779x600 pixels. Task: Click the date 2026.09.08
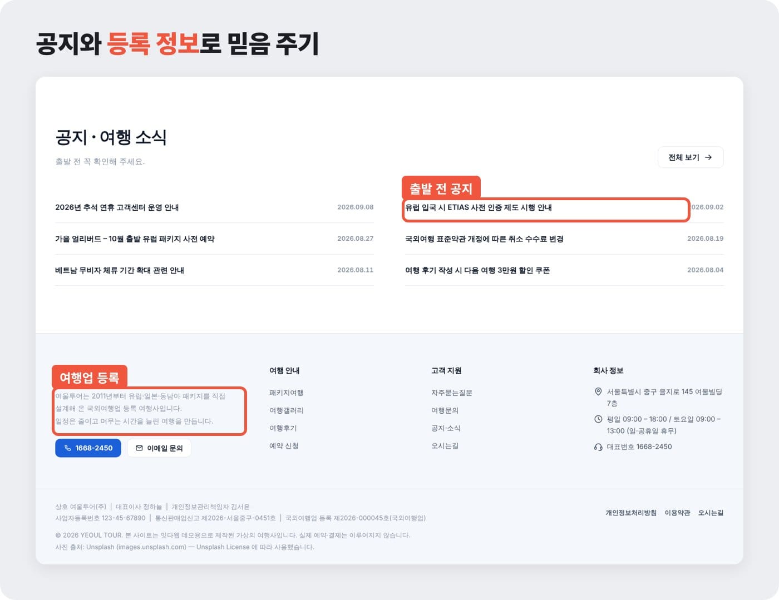356,207
